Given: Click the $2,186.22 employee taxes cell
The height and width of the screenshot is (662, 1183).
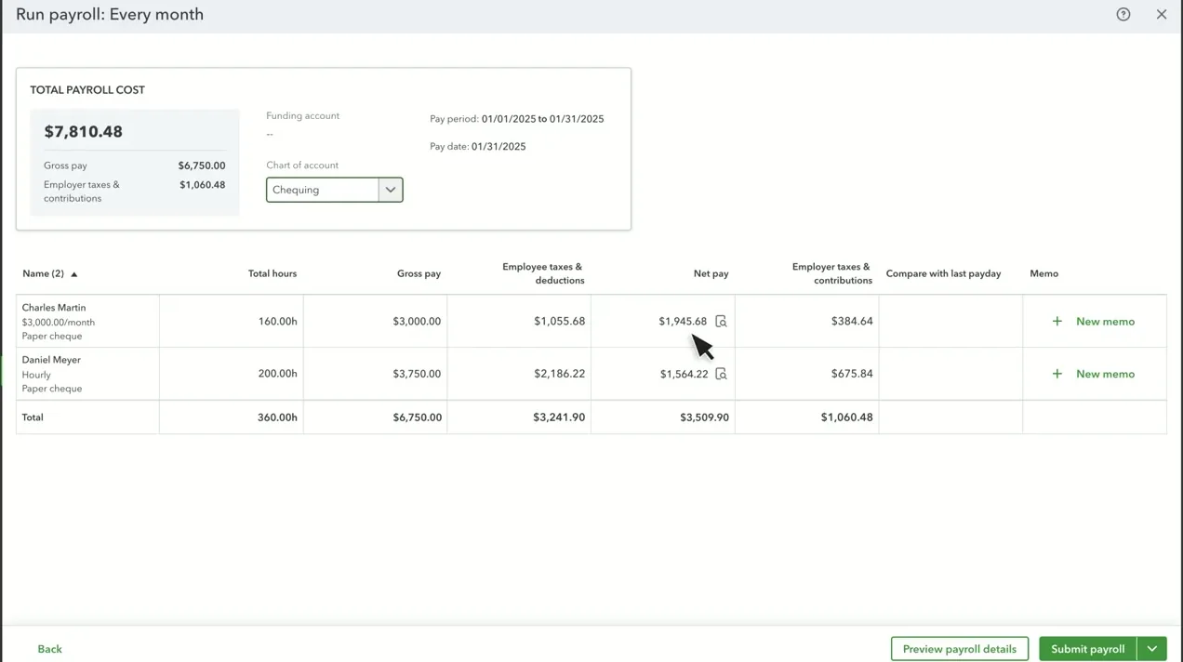Looking at the screenshot, I should [560, 374].
